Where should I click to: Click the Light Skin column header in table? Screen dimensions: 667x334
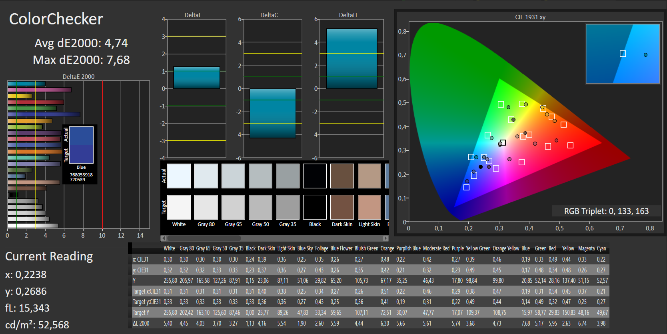(x=286, y=248)
